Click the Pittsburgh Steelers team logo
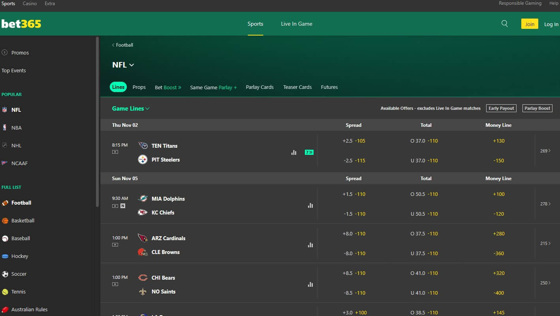Screen dimensions: 560x316 tap(143, 159)
